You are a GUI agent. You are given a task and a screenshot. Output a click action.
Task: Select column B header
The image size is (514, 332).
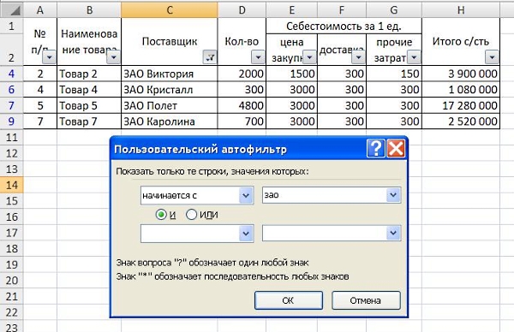click(89, 10)
